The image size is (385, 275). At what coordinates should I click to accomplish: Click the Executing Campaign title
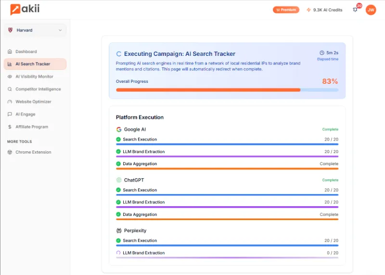(x=180, y=54)
